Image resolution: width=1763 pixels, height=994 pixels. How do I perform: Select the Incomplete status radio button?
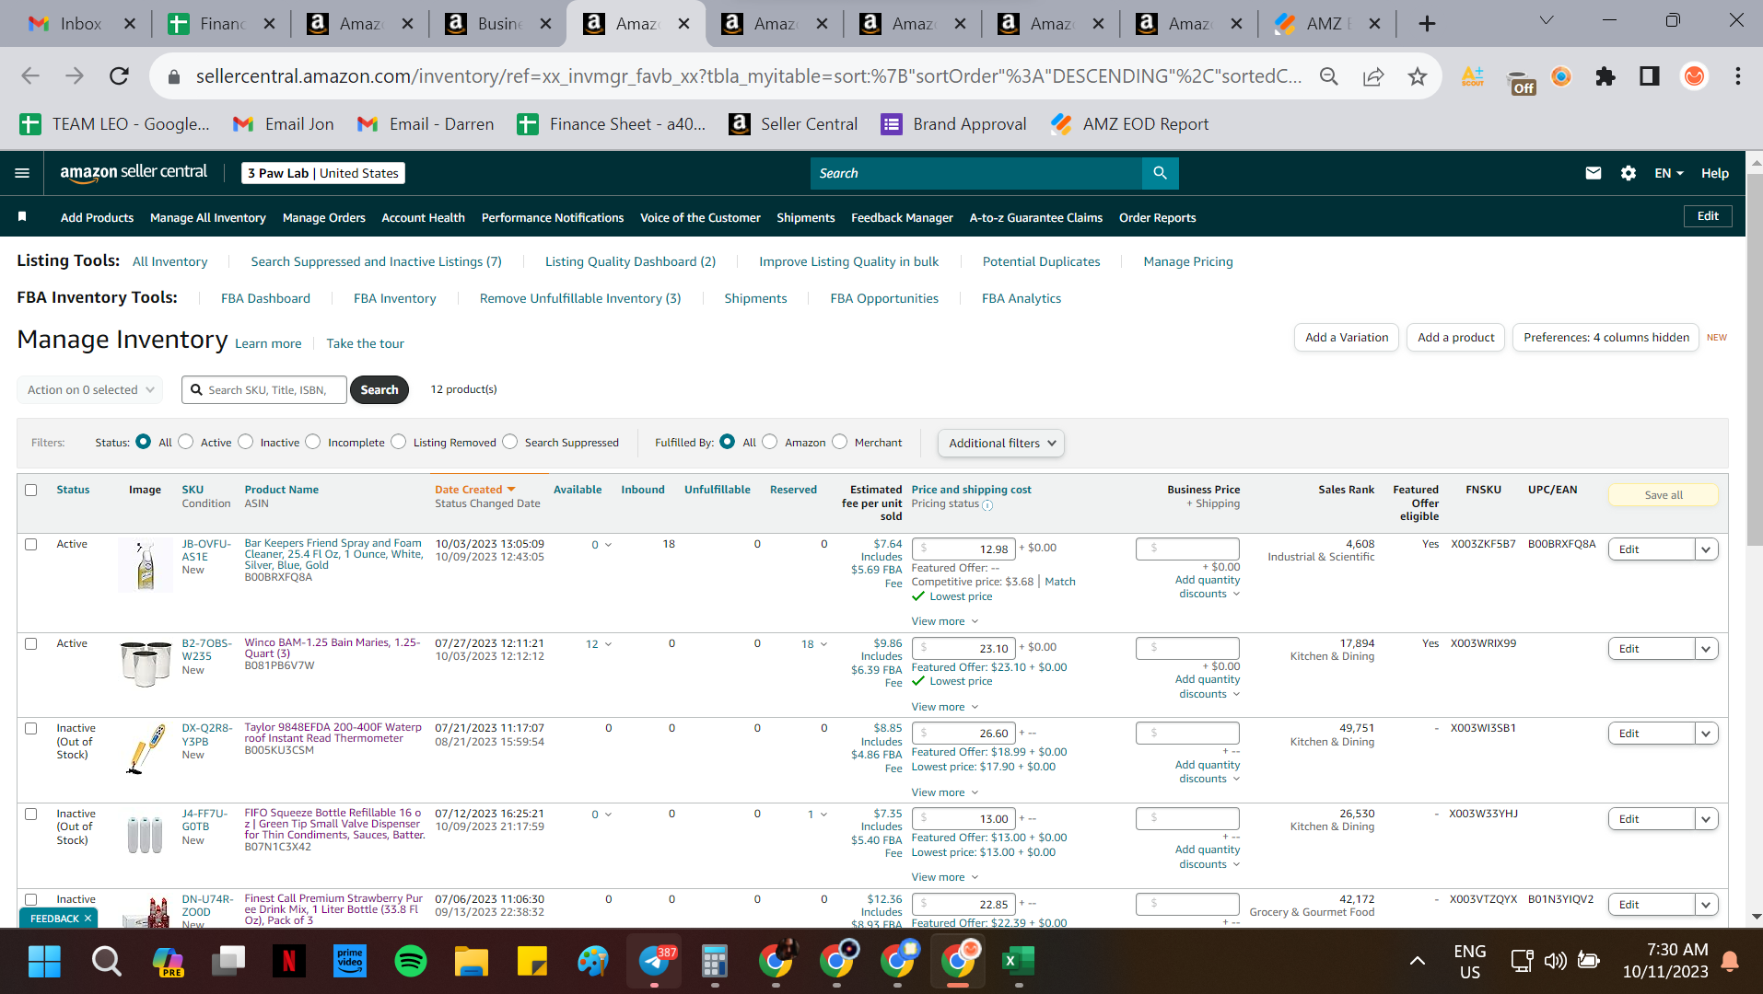point(313,442)
